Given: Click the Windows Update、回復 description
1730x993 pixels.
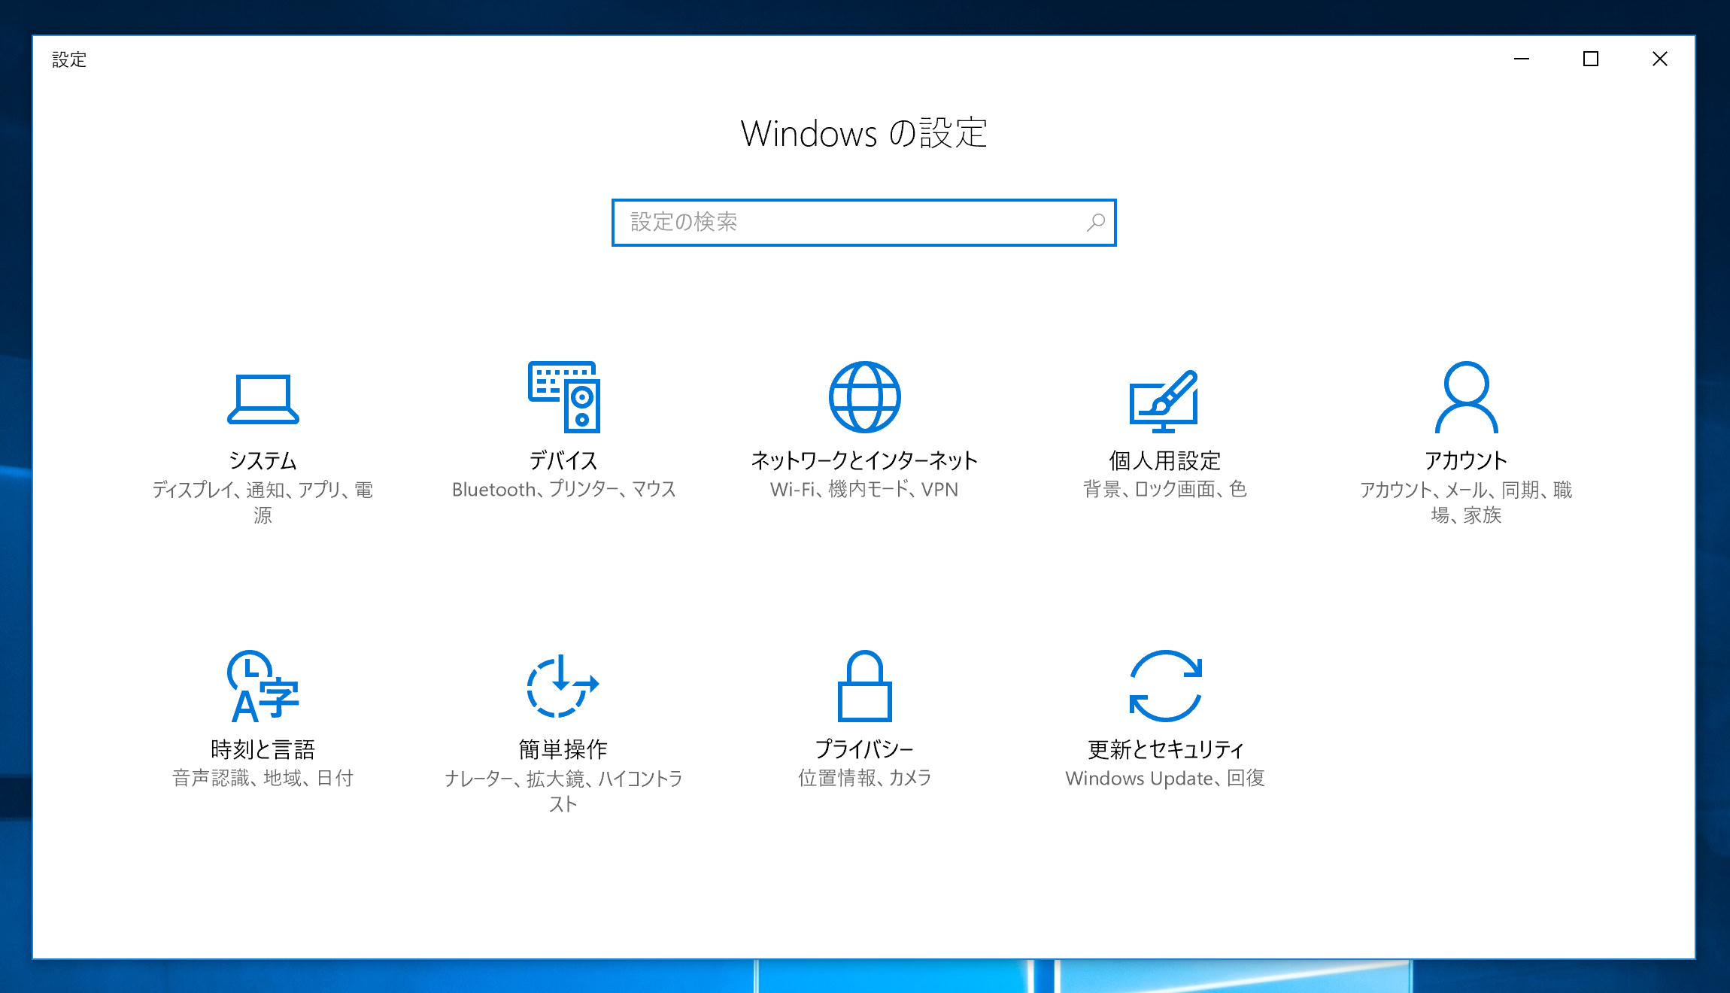Looking at the screenshot, I should tap(1165, 779).
